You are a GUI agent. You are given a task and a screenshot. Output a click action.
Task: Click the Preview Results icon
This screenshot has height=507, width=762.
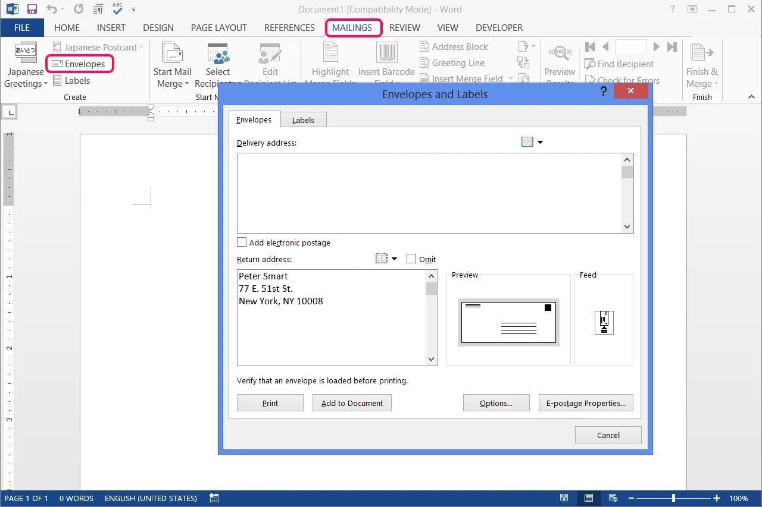coord(560,52)
